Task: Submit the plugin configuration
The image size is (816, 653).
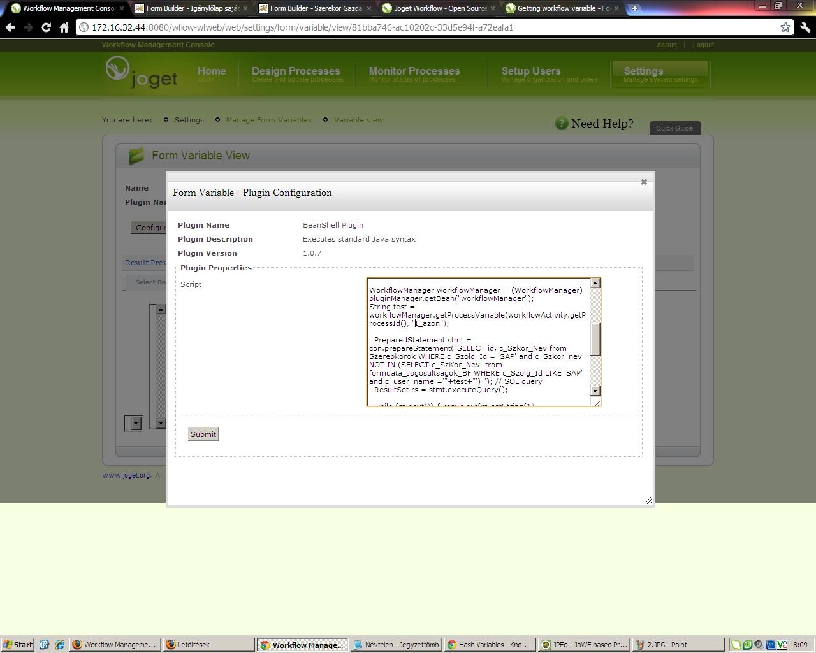Action: point(203,434)
